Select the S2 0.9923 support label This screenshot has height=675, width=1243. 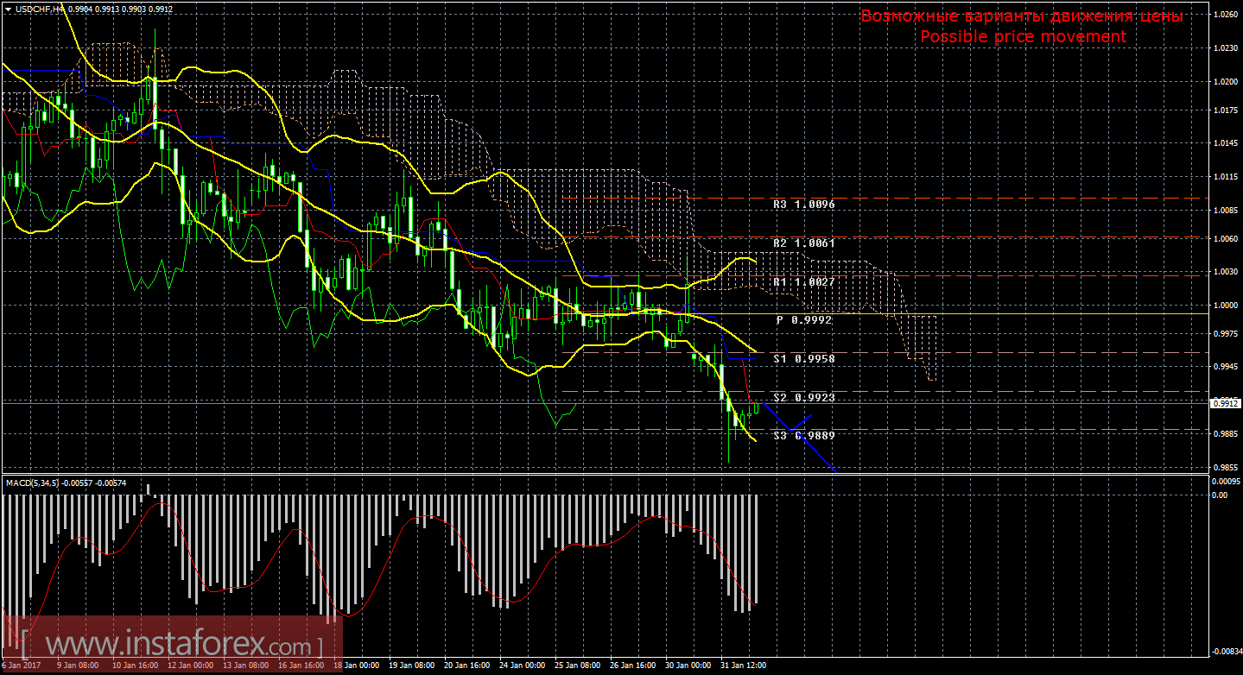[x=803, y=398]
